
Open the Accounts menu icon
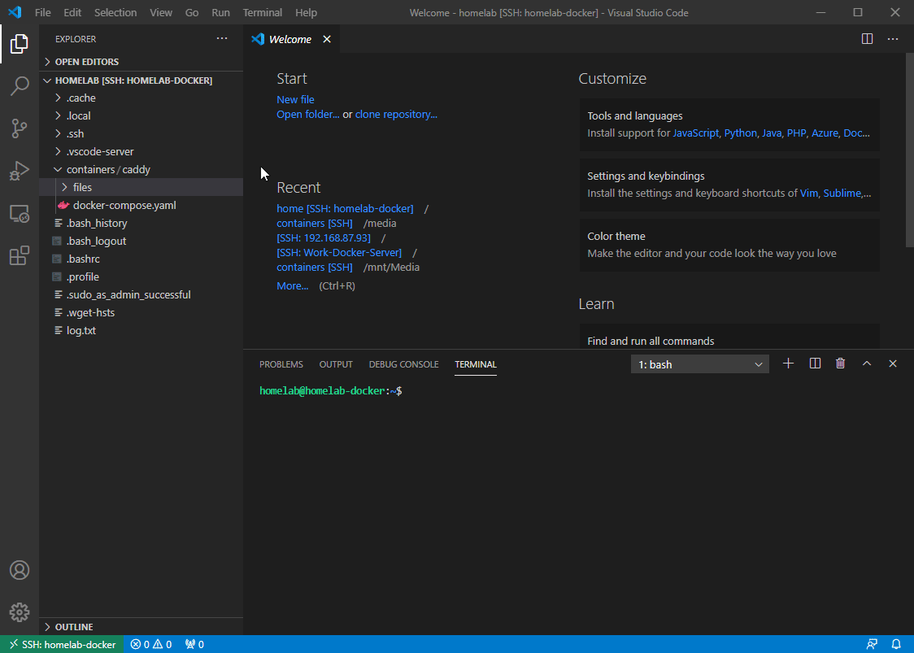click(x=20, y=570)
